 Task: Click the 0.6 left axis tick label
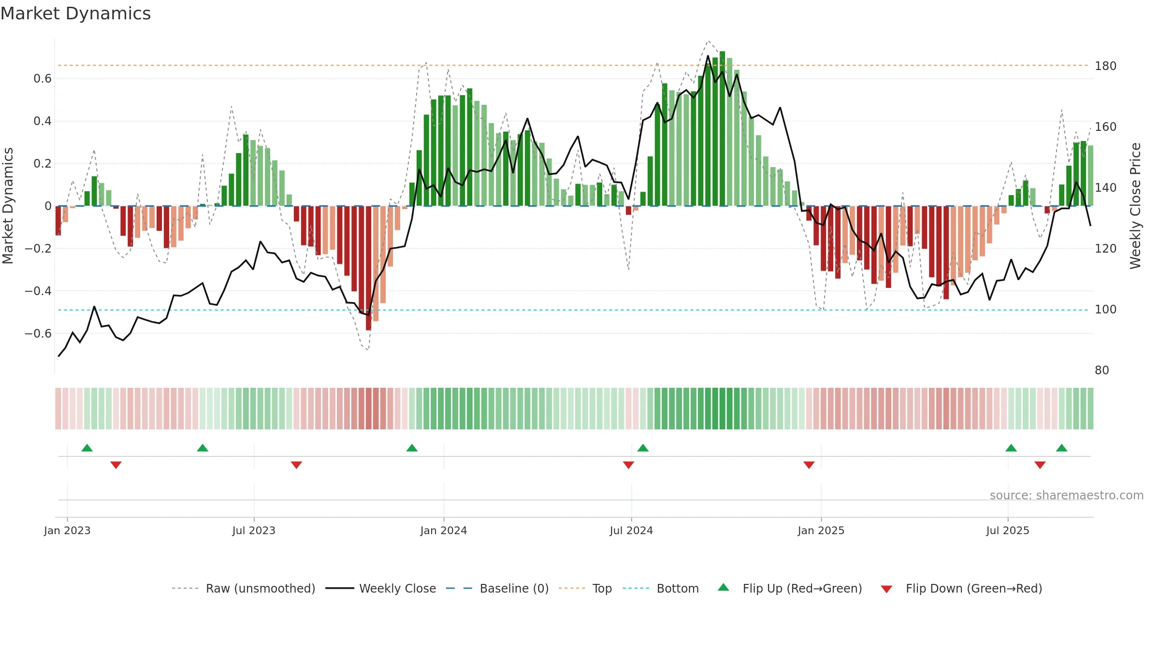[x=43, y=78]
